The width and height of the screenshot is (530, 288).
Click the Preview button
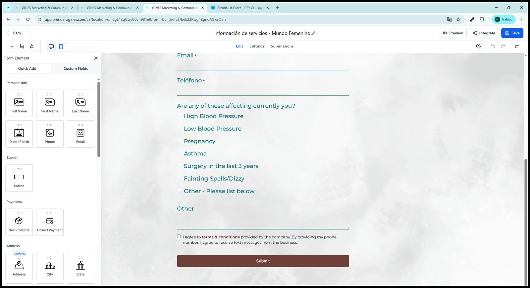[x=453, y=33]
